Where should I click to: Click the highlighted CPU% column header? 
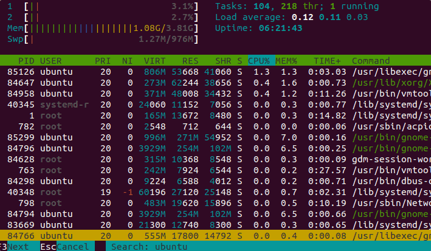coord(261,61)
